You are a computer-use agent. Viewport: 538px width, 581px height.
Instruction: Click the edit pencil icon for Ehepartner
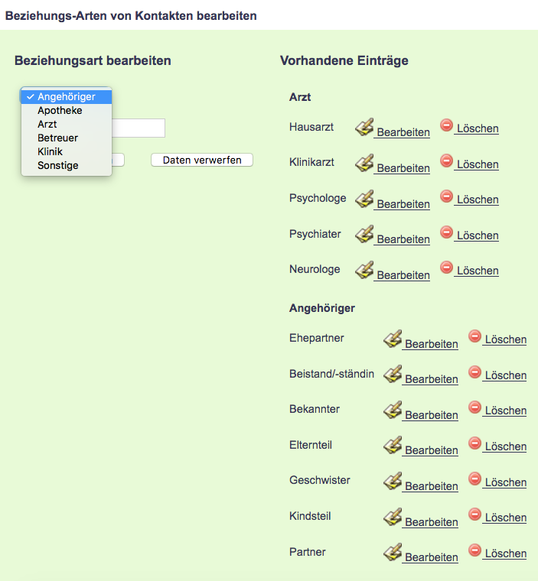click(x=393, y=339)
